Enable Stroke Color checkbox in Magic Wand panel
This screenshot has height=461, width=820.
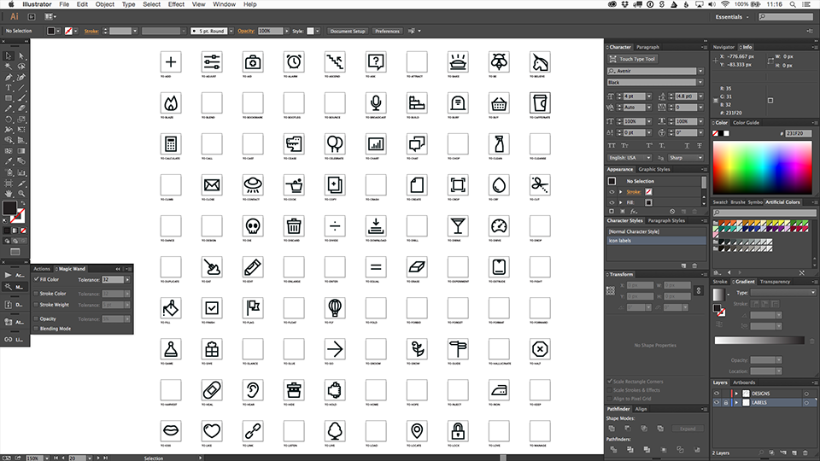point(36,294)
